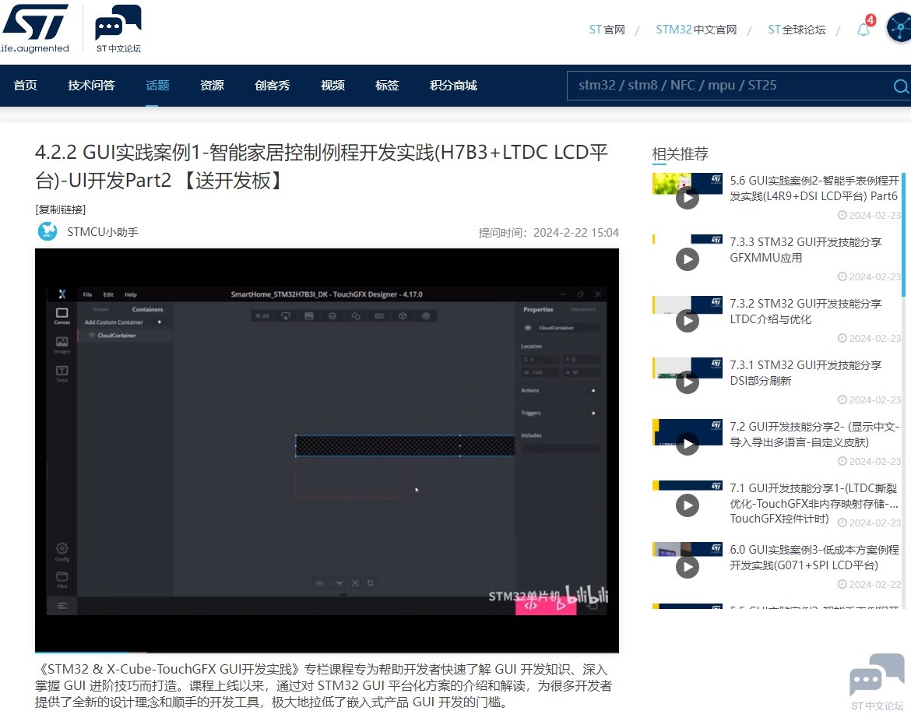Click the Config gear in TouchGFX sidebar

coord(62,551)
